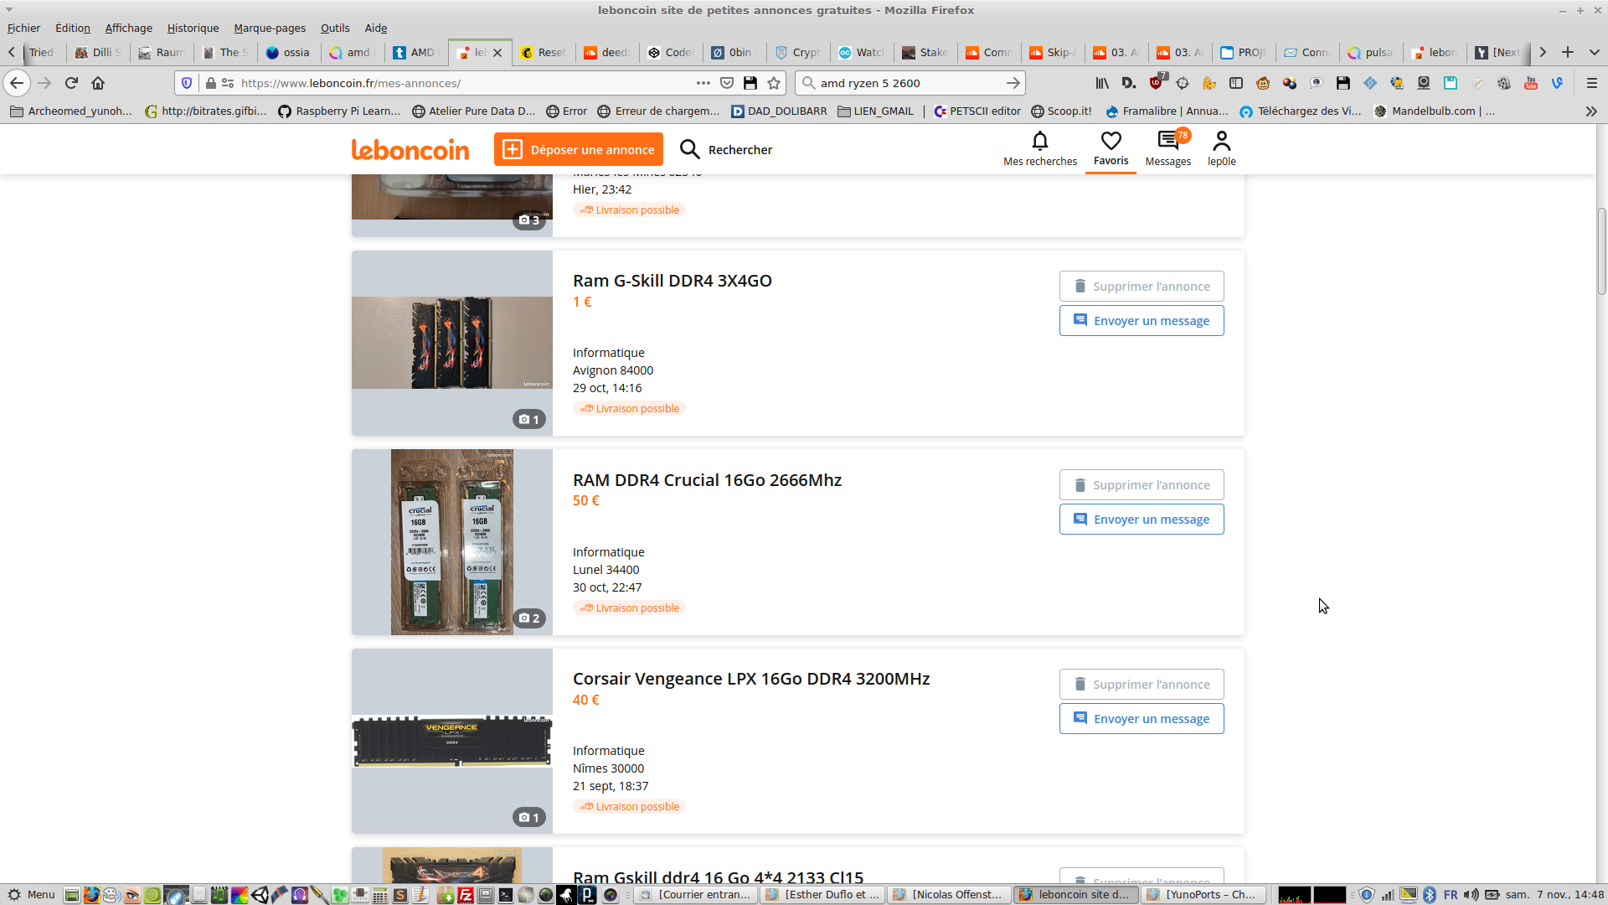Open lep0le account profile icon
Image resolution: width=1608 pixels, height=905 pixels.
point(1221,142)
